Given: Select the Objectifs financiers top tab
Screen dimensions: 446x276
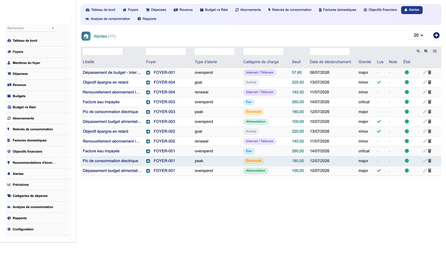Looking at the screenshot, I should coord(380,10).
